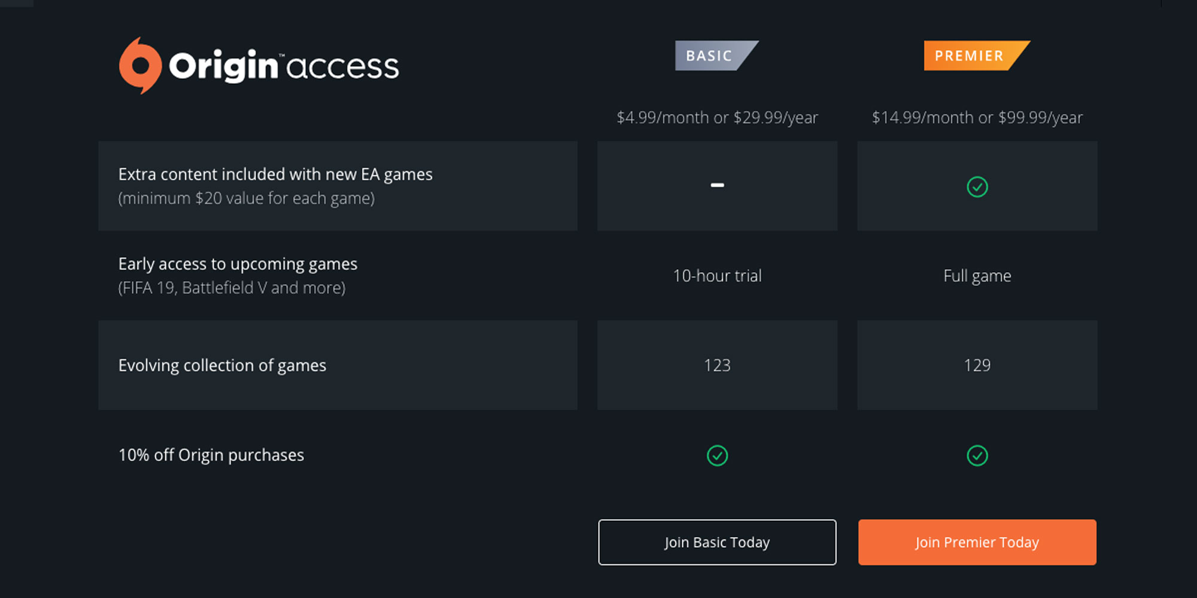Click the Origin trademark wordmark
Image resolution: width=1197 pixels, height=598 pixels.
coord(222,65)
